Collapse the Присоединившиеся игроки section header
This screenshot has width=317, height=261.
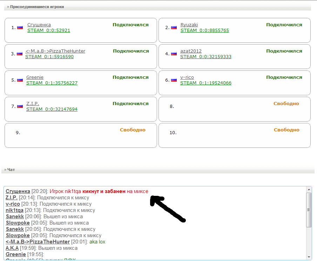point(36,7)
